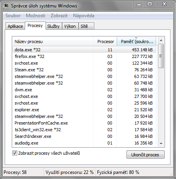Select steamwebhelper.exe with 60 748 kB
Screen dimensions: 176x179
point(84,83)
